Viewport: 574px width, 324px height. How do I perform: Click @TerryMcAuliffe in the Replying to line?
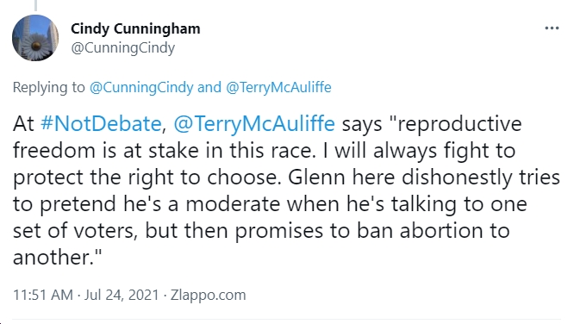coord(278,88)
